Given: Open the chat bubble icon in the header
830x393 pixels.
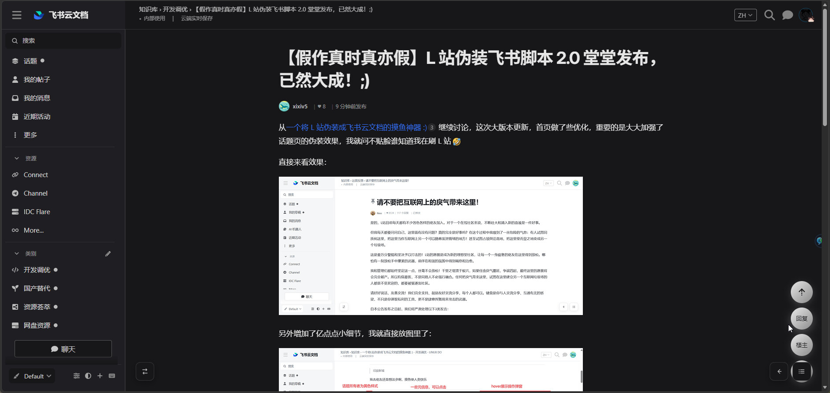Looking at the screenshot, I should [787, 15].
